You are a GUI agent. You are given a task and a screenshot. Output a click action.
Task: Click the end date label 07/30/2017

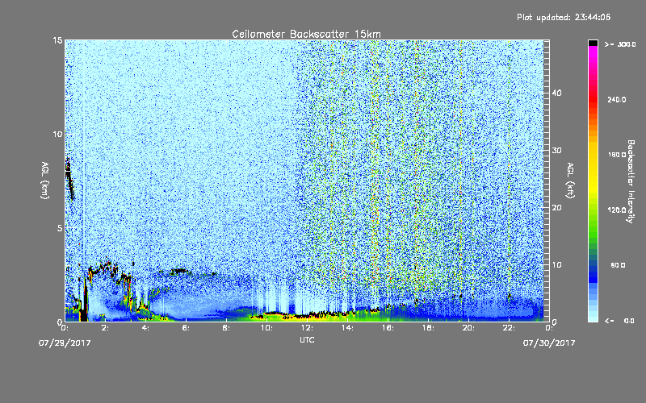pyautogui.click(x=549, y=343)
